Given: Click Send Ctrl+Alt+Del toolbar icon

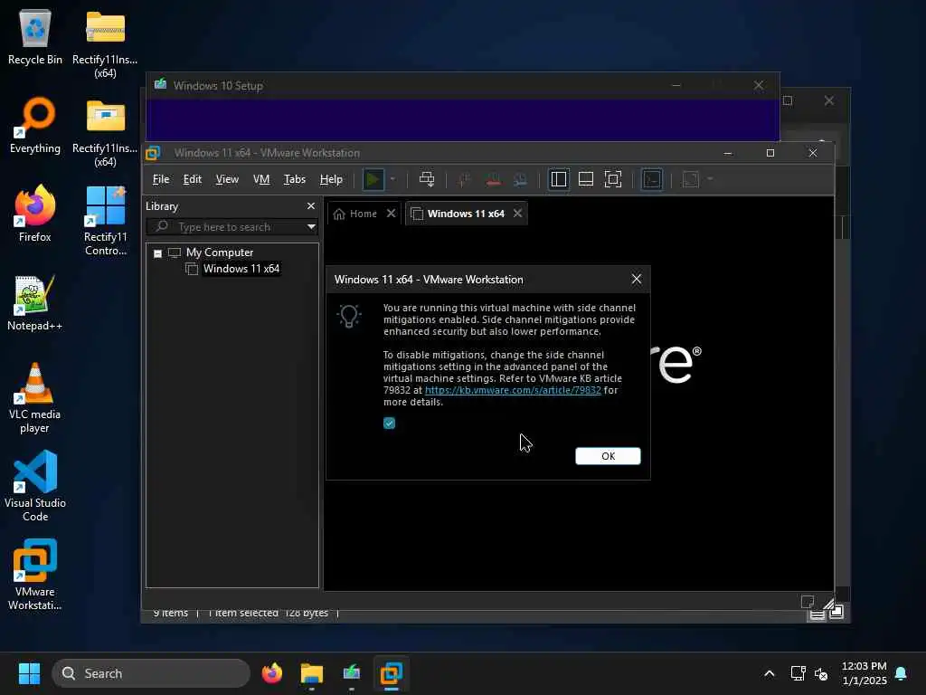Looking at the screenshot, I should coord(427,179).
